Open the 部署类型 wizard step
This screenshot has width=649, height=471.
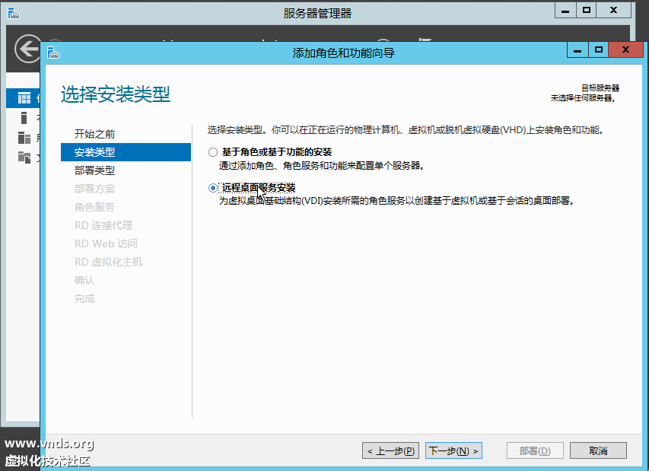pyautogui.click(x=94, y=170)
